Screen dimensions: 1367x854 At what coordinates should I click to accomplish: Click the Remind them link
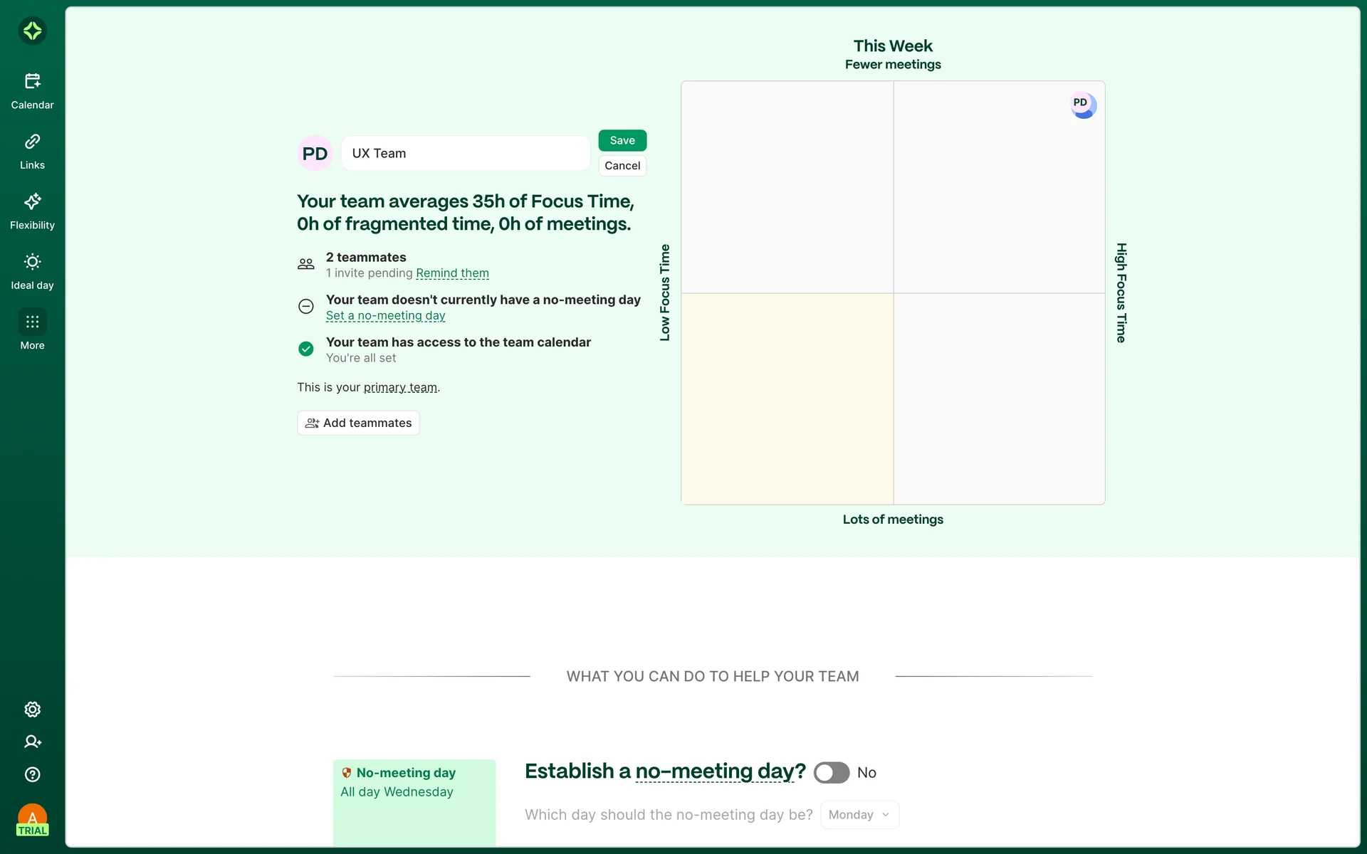coord(452,273)
